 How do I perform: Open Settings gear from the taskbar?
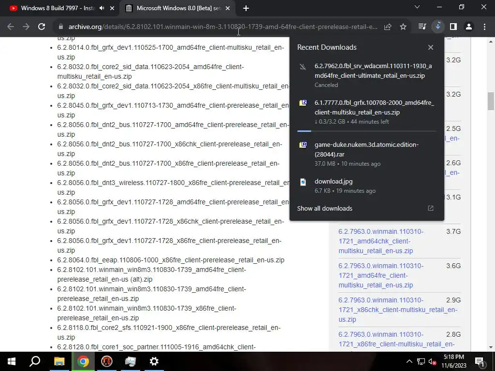pos(154,361)
